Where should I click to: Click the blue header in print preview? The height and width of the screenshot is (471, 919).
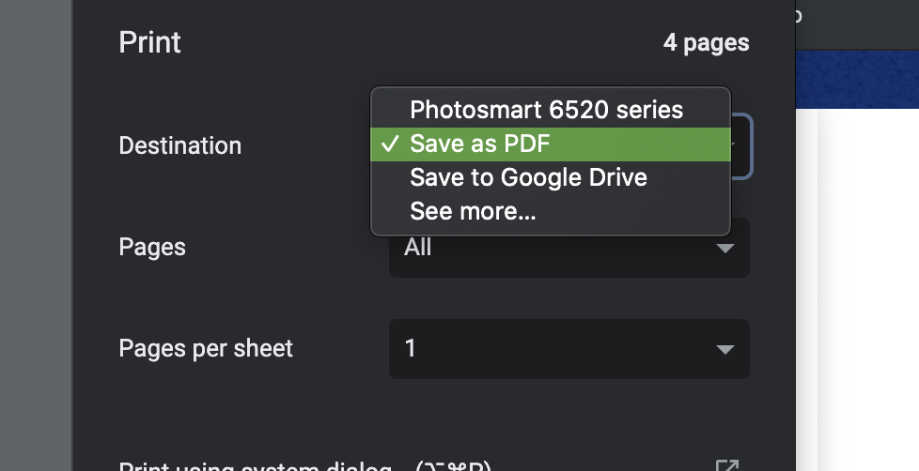[x=857, y=79]
